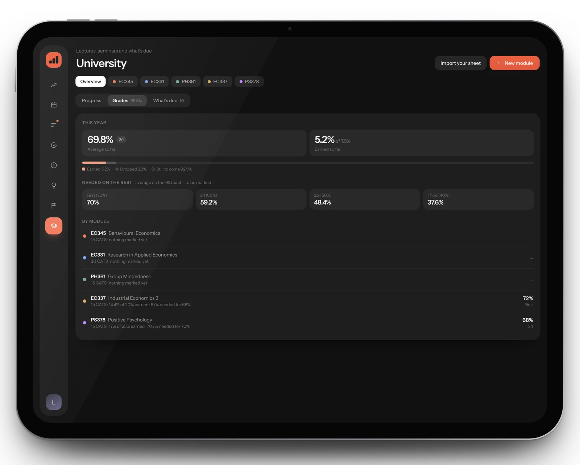Switch to the EC331 module tab
The image size is (580, 465).
pyautogui.click(x=154, y=82)
